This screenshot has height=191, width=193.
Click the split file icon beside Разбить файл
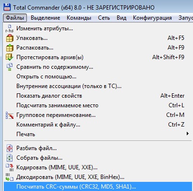point(10,148)
